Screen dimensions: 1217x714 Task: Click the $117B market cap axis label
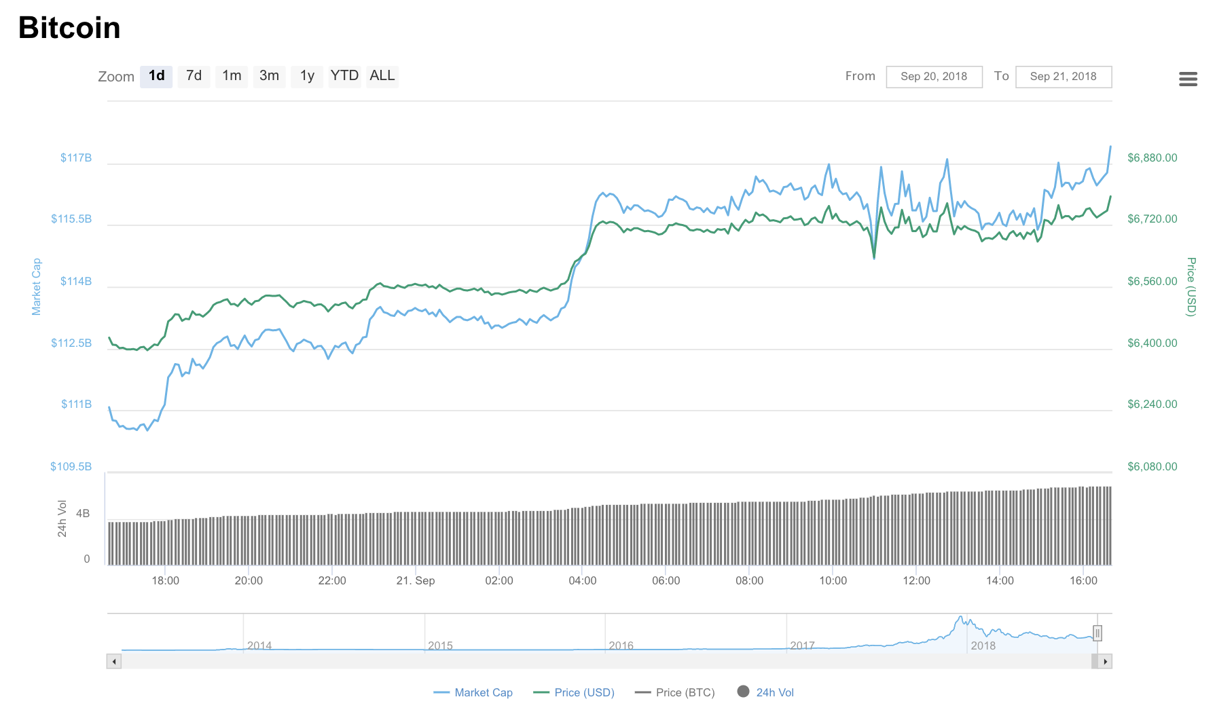point(76,158)
